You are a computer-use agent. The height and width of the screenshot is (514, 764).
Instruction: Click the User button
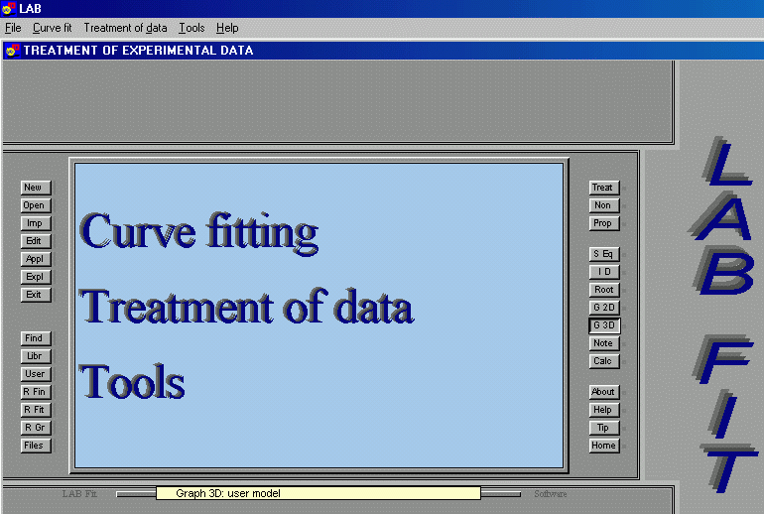36,374
